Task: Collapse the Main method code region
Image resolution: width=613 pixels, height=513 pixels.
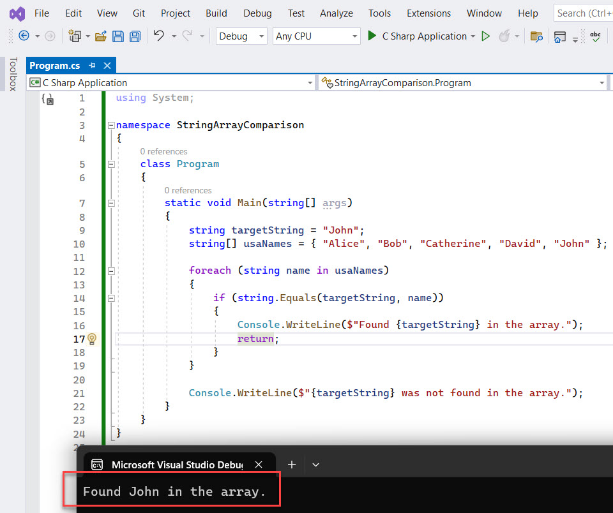Action: point(111,203)
